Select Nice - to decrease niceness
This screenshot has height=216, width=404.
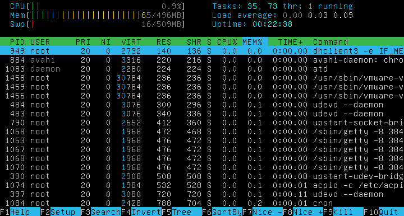coord(268,212)
